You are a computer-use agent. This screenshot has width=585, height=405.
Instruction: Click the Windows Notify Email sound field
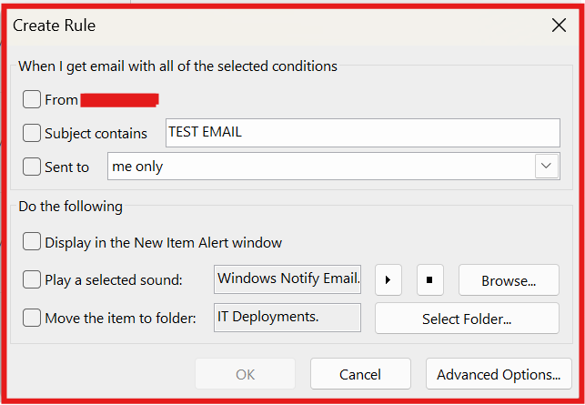(287, 279)
